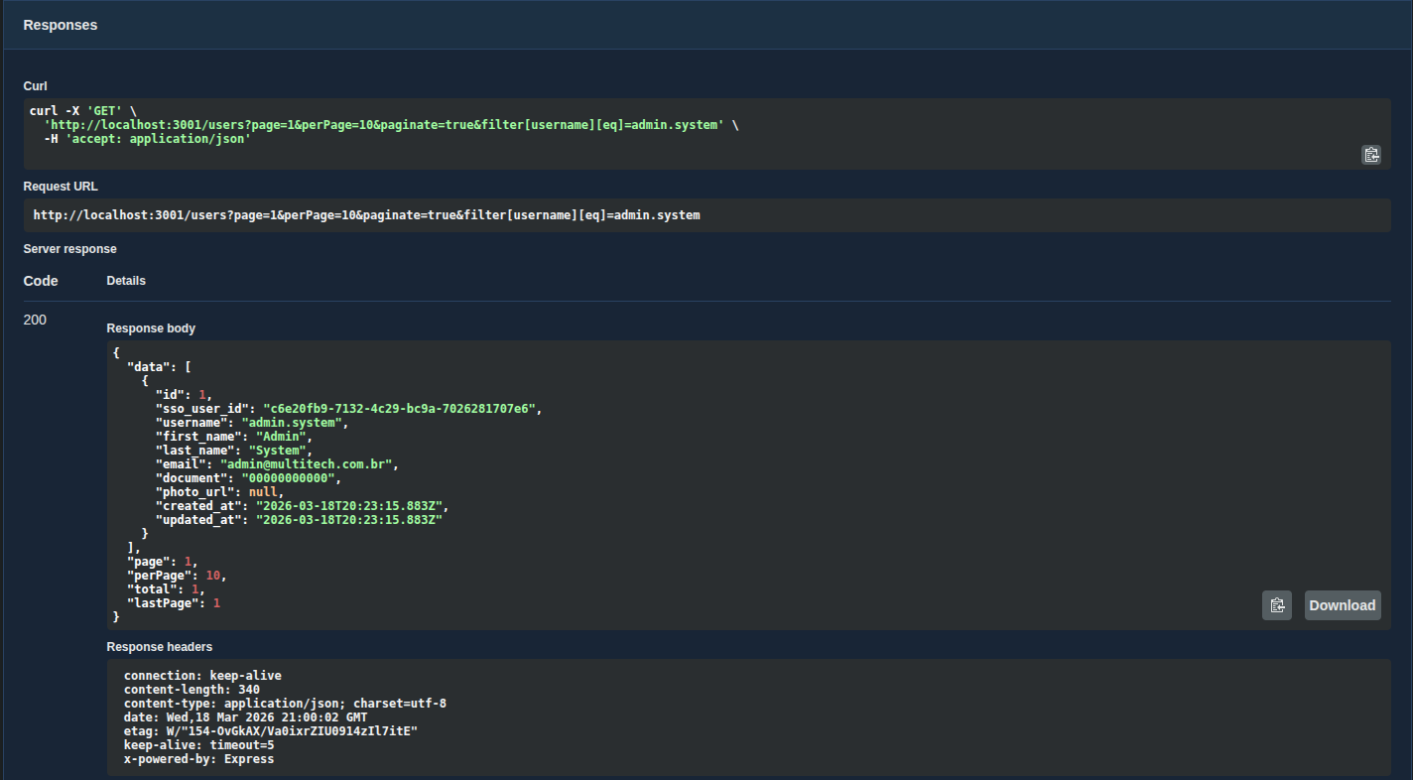Click the Details column header

126,281
